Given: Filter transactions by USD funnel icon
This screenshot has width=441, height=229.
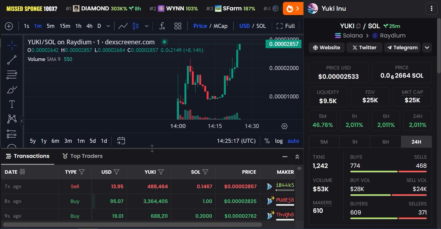Looking at the screenshot, I should point(116,172).
